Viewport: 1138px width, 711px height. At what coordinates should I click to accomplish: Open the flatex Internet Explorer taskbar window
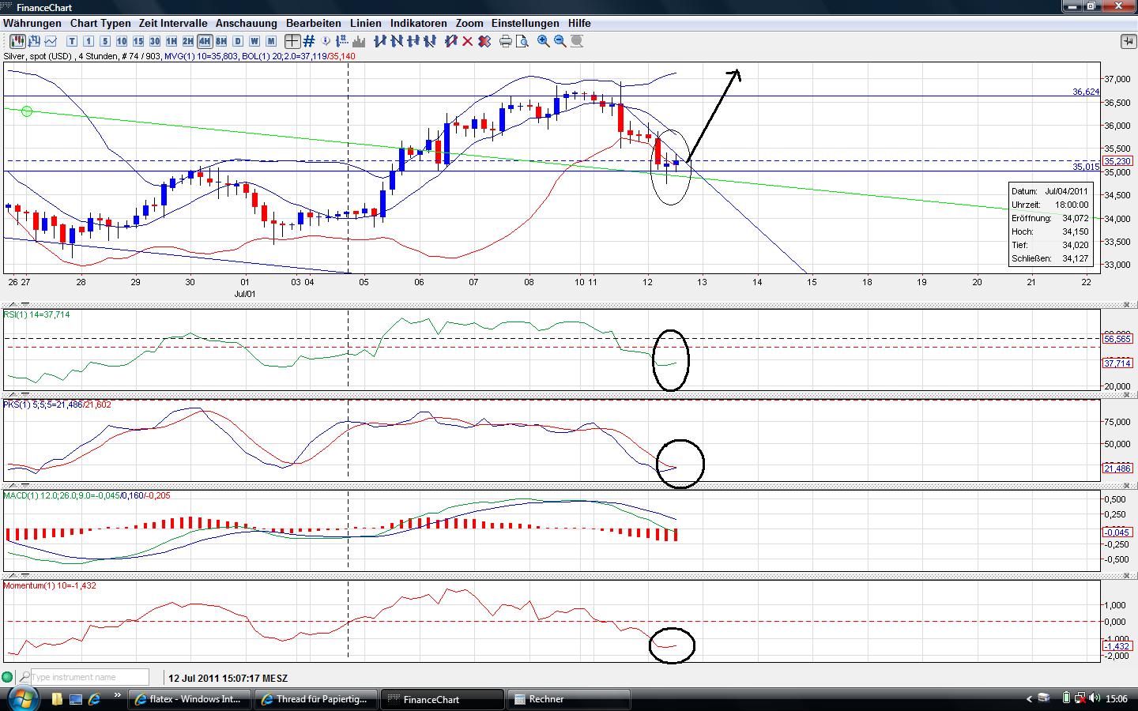(190, 699)
